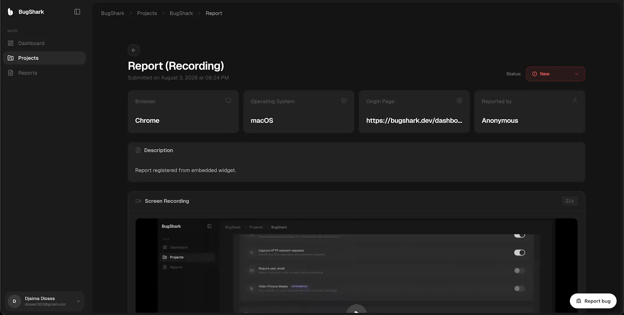
Task: Open the BugShark project breadcrumb
Action: point(181,13)
